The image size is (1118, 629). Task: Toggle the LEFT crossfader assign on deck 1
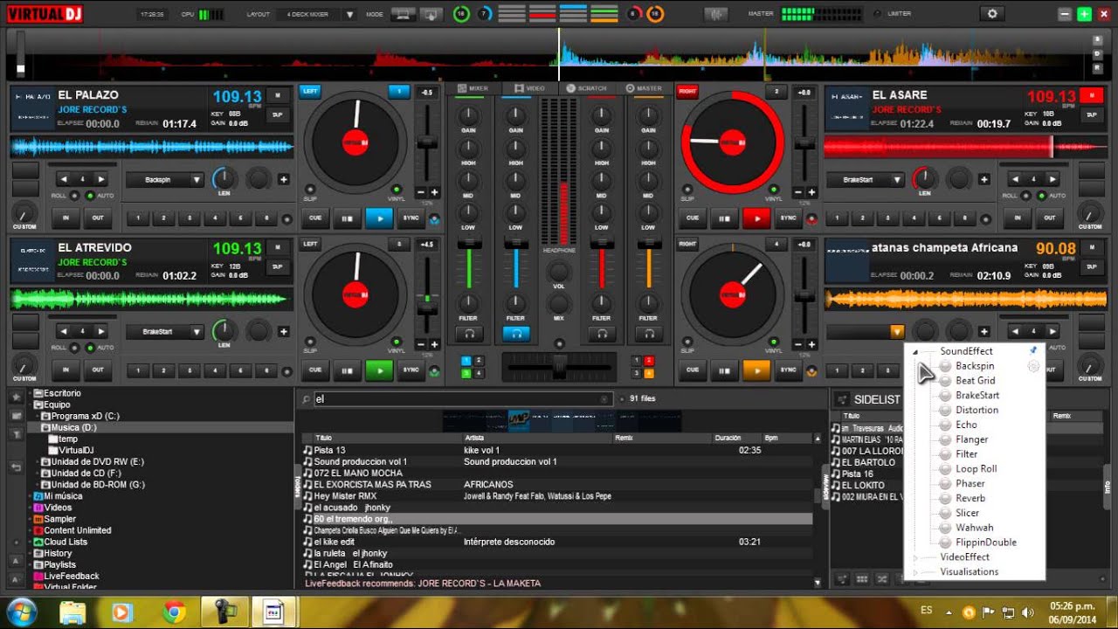pyautogui.click(x=310, y=91)
